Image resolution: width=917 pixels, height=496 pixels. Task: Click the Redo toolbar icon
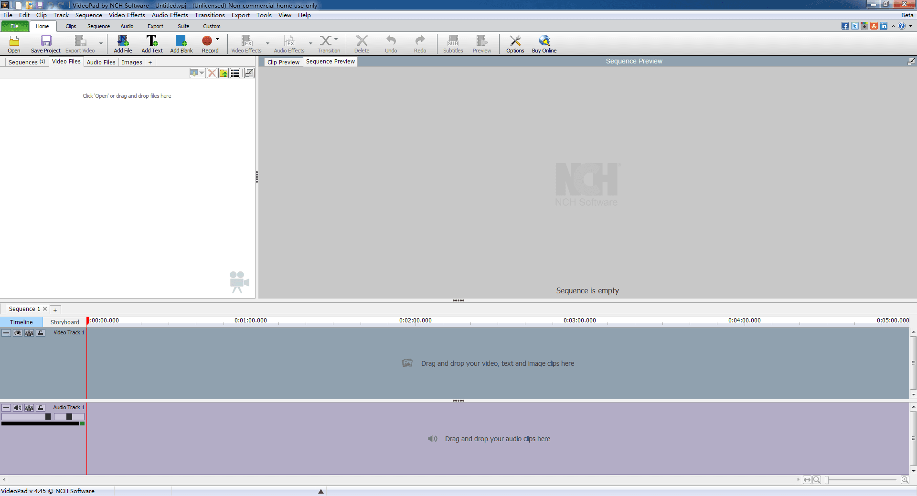(x=420, y=44)
